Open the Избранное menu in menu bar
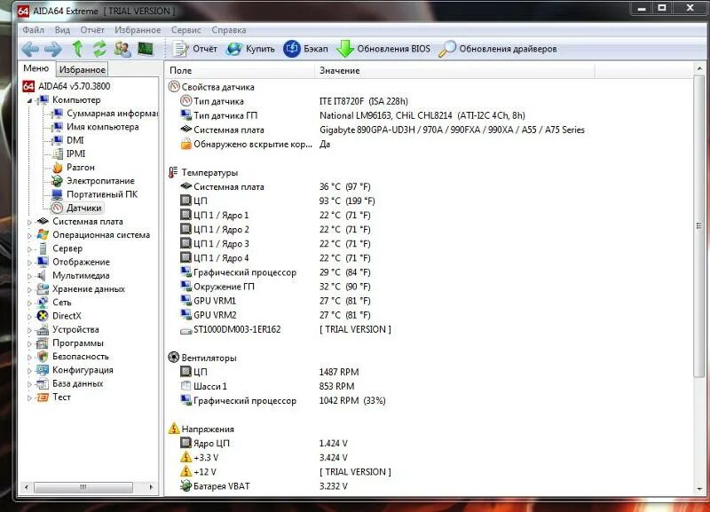The width and height of the screenshot is (710, 512). 138,30
